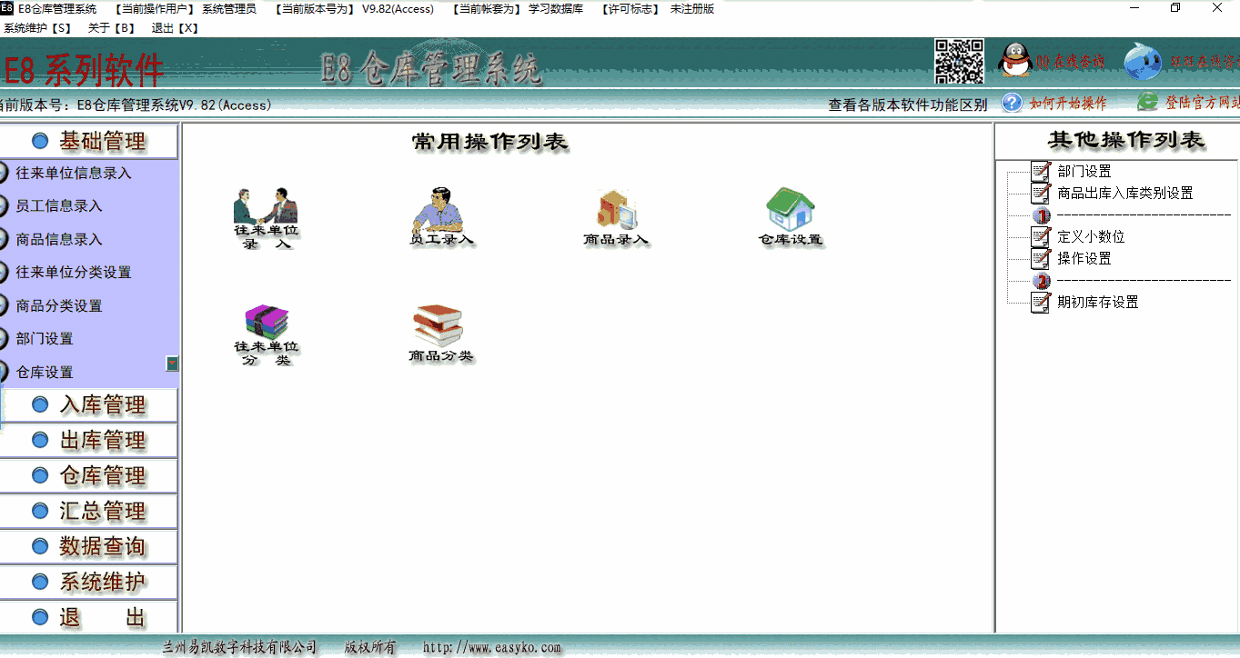
Task: Click the 旺旺在线咨询 globe icon
Action: [1144, 60]
